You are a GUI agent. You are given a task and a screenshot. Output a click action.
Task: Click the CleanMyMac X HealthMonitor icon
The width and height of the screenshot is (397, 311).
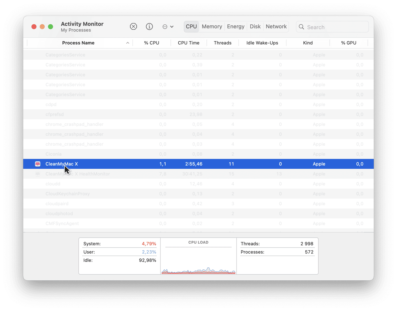pyautogui.click(x=38, y=174)
